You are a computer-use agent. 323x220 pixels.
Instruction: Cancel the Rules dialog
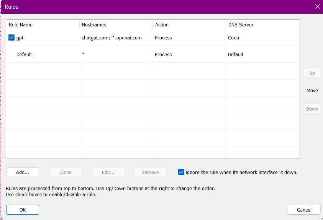[x=304, y=210]
